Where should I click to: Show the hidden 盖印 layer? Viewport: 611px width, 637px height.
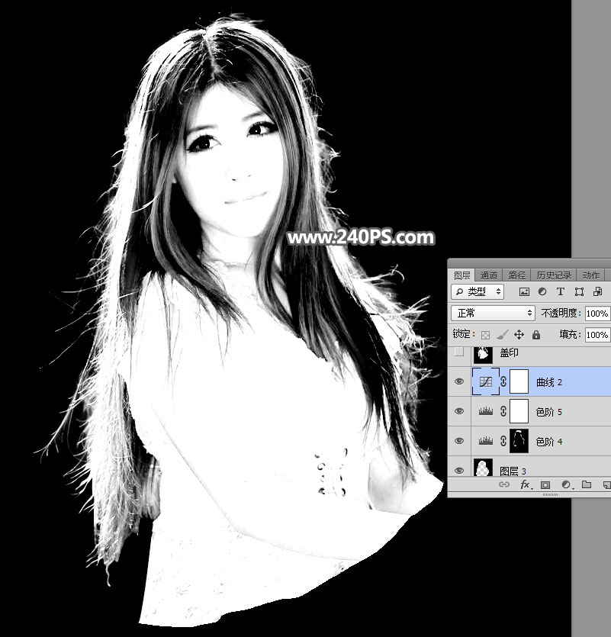coord(458,352)
